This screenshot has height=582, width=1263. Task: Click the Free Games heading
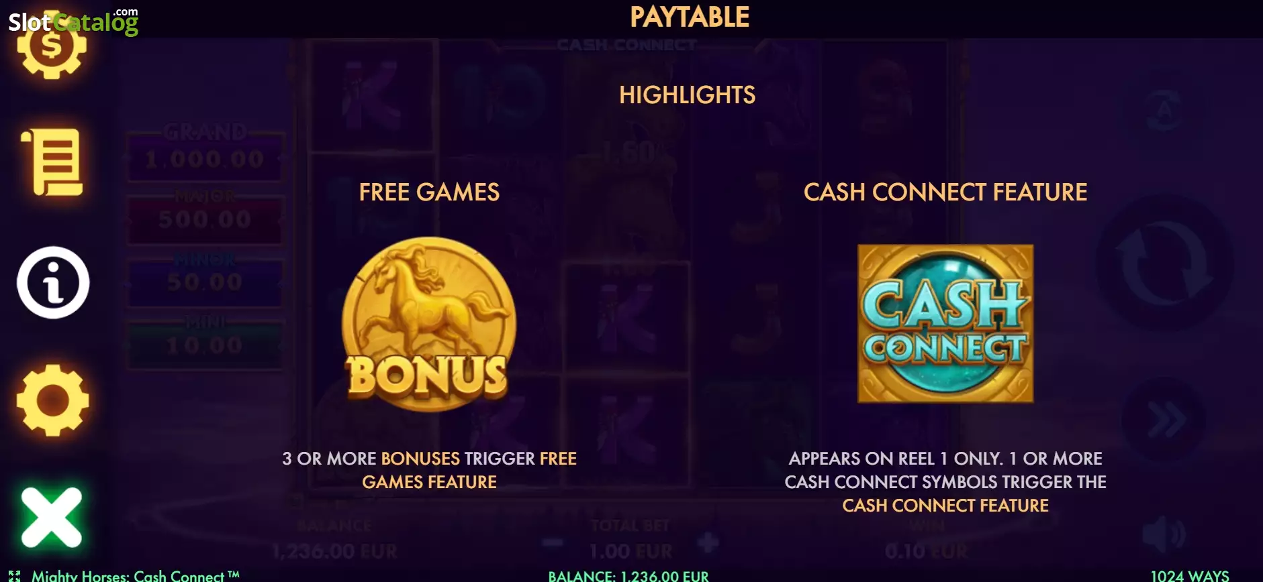(429, 192)
